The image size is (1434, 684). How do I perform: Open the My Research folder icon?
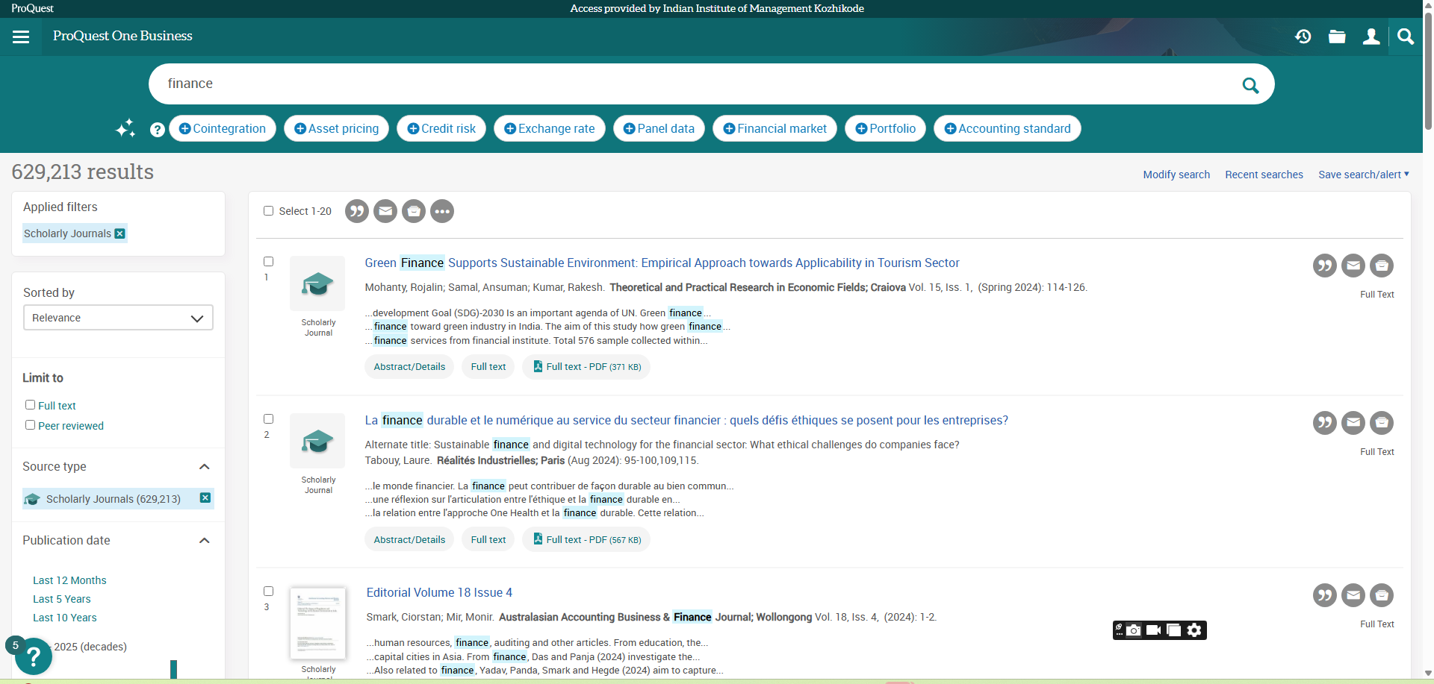[x=1337, y=37]
